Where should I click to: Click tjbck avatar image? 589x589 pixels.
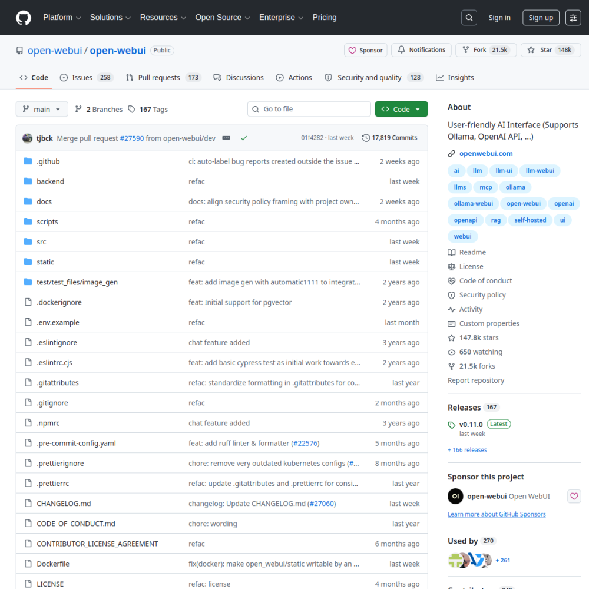(28, 138)
